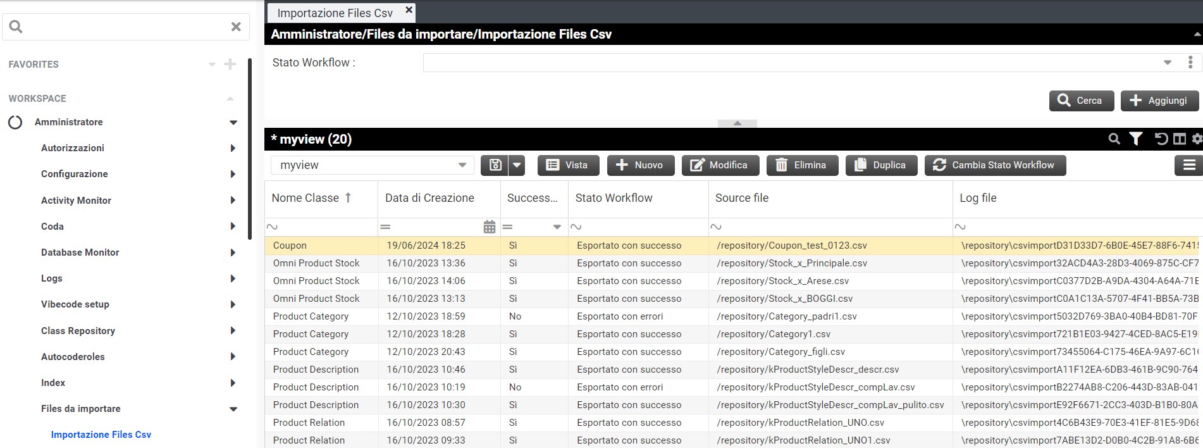
Task: Collapse the search panel using the arrow
Action: (737, 123)
